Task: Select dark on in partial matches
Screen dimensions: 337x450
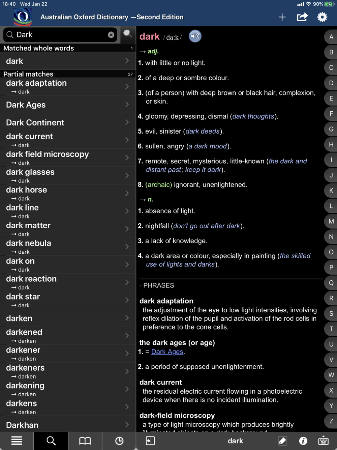Action: tap(67, 264)
